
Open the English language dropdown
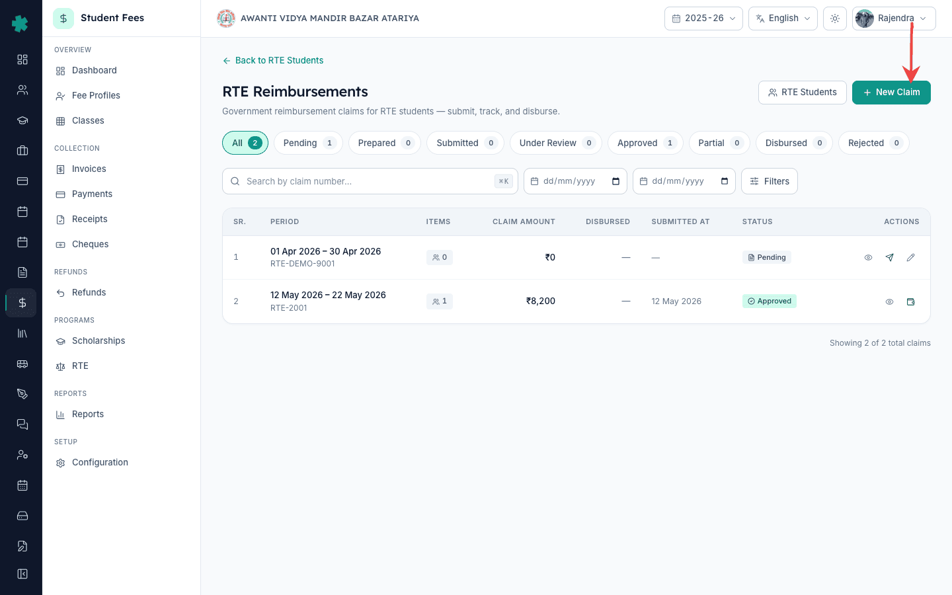coord(783,19)
